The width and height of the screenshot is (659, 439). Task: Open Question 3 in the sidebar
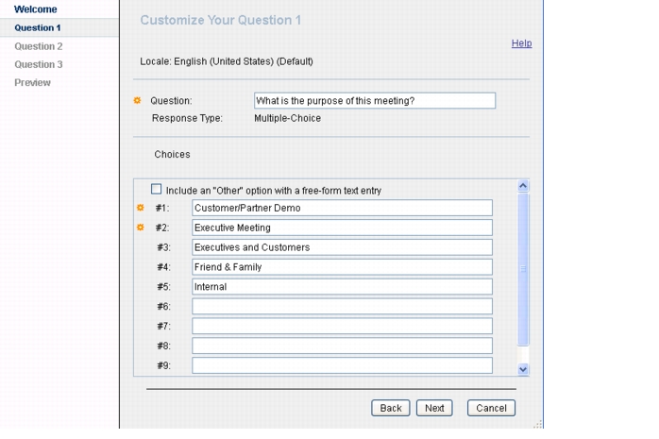(x=39, y=64)
